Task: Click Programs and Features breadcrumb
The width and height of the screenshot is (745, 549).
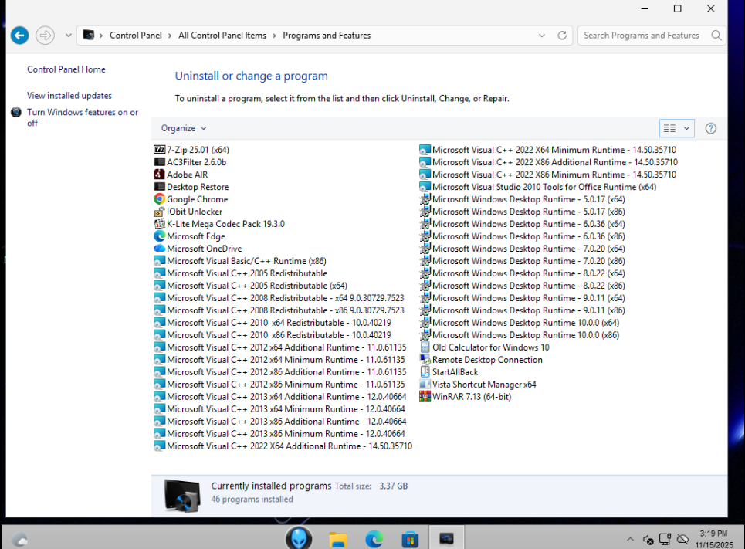Action: (327, 36)
